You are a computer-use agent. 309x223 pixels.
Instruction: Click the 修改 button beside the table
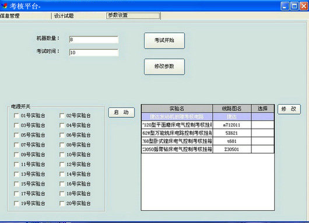click(x=289, y=109)
